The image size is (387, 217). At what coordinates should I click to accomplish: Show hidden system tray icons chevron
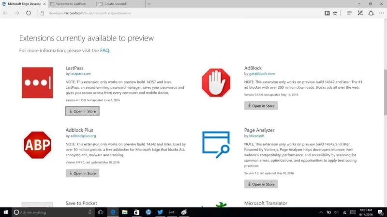(321, 212)
